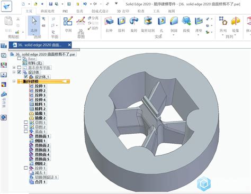Image resolution: width=251 pixels, height=194 pixels.
Task: Enable the 草图 1 checkbox in tree
Action: click(26, 122)
